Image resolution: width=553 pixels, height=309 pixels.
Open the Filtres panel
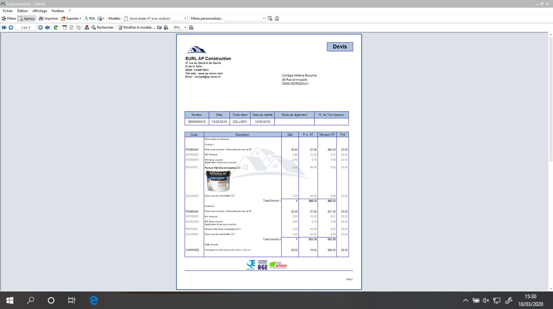tap(9, 18)
